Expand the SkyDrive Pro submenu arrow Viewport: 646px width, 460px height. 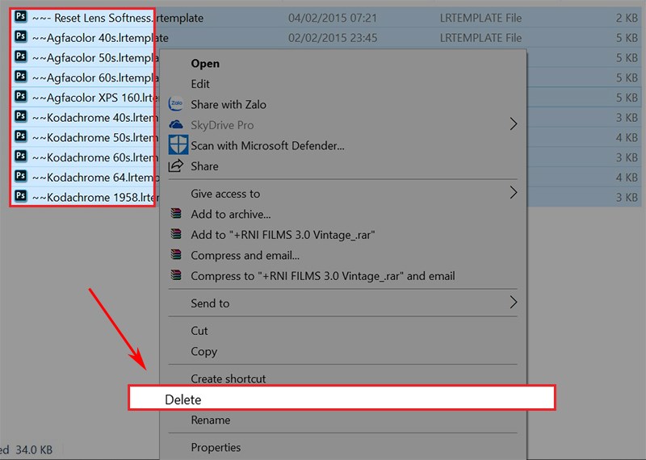[x=514, y=124]
